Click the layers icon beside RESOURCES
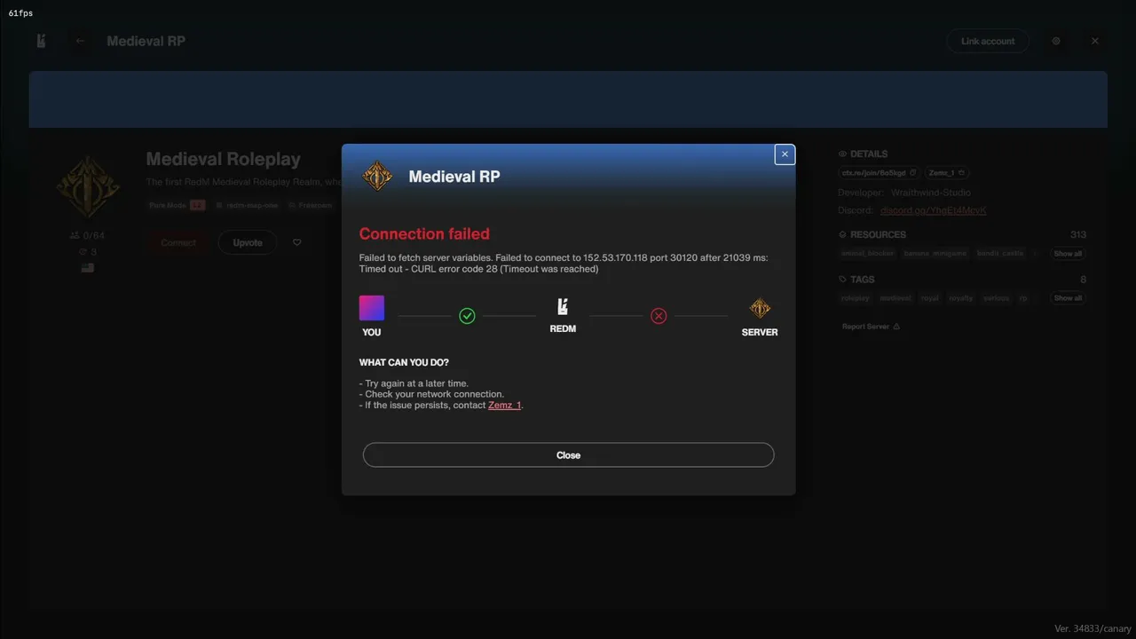 pos(842,235)
